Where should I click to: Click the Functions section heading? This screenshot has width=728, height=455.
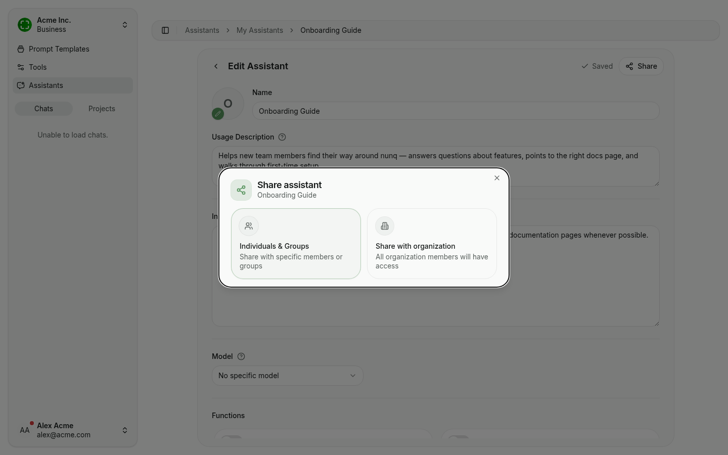228,416
